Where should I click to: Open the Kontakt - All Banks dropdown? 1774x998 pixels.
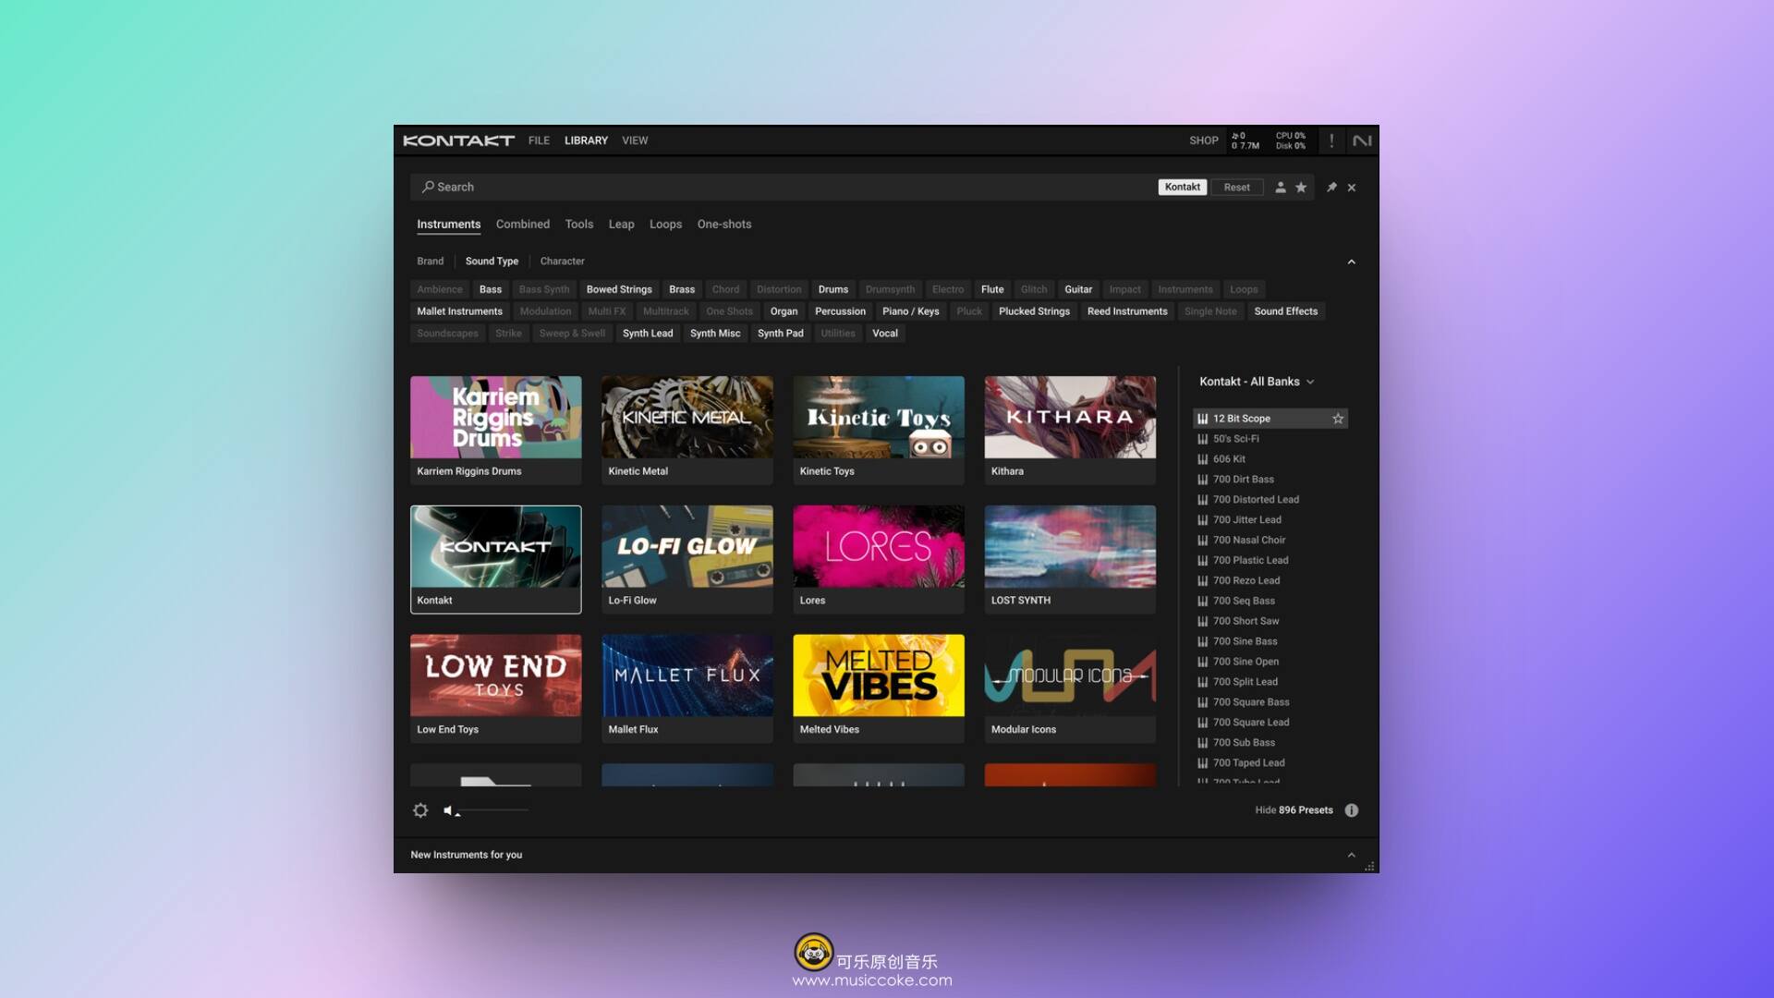tap(1257, 382)
